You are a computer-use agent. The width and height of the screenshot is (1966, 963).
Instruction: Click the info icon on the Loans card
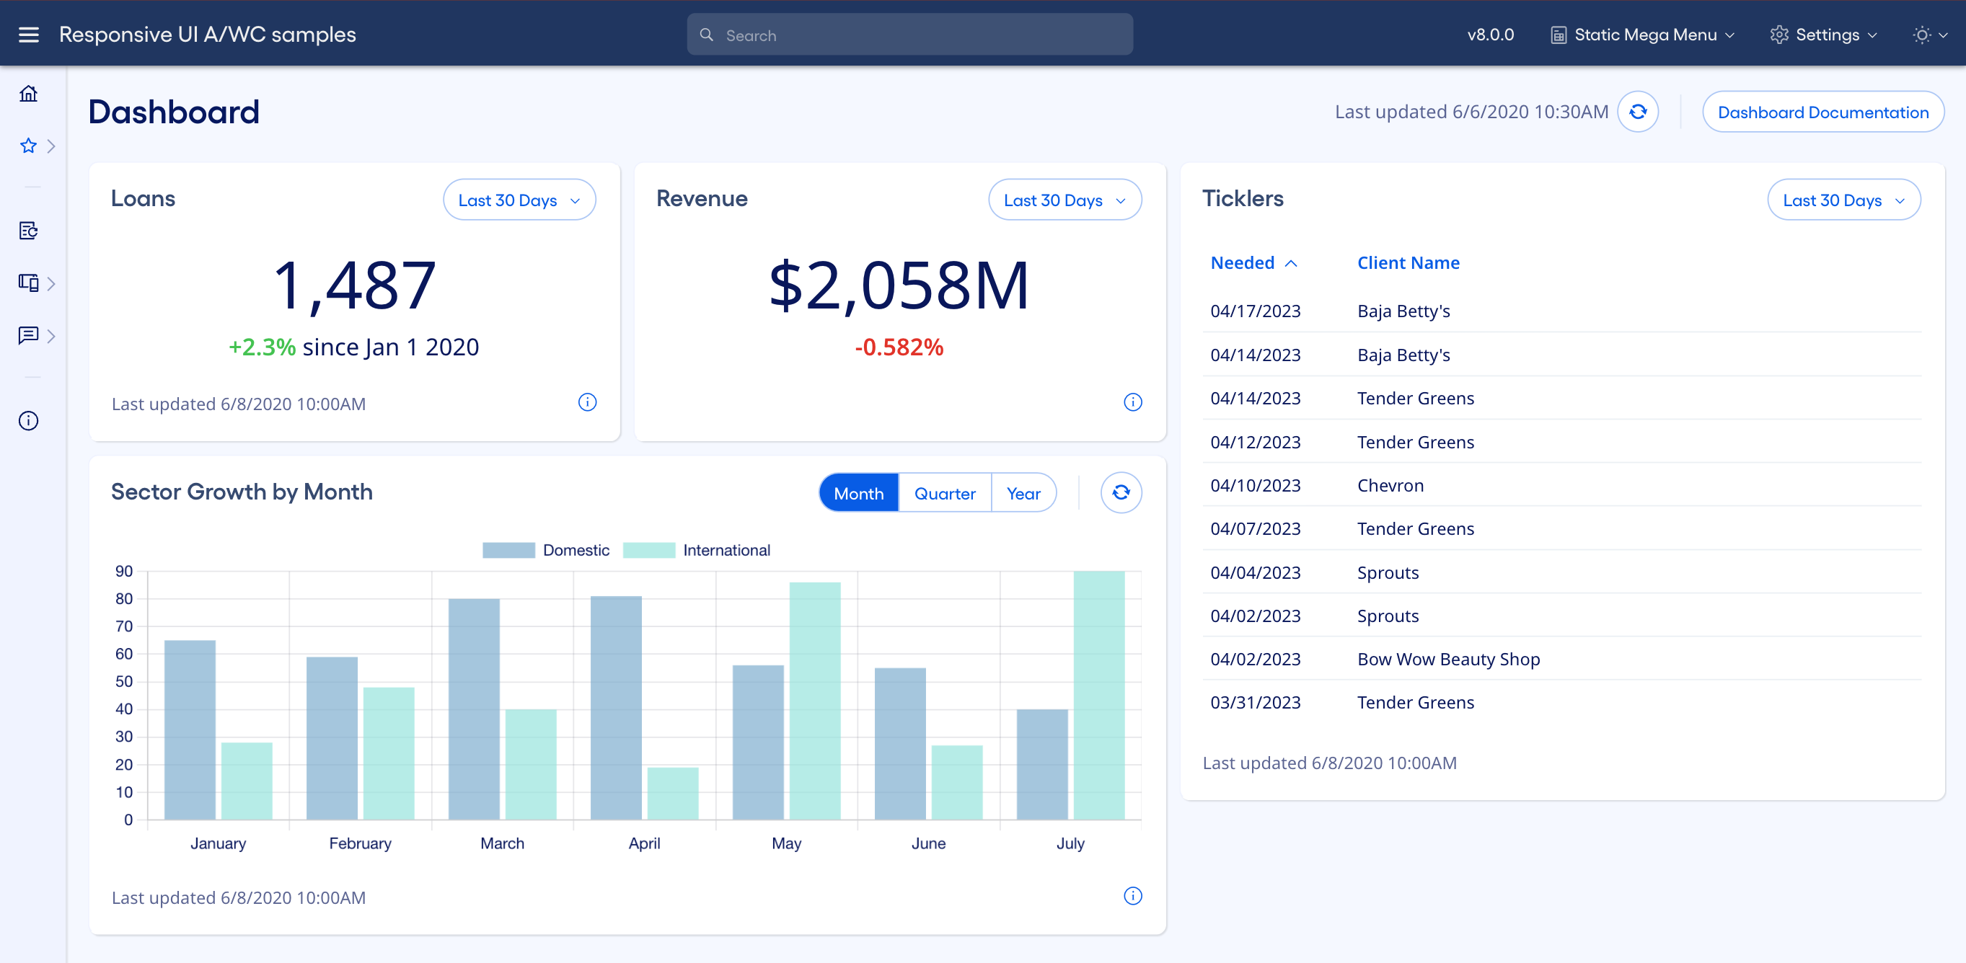(587, 402)
